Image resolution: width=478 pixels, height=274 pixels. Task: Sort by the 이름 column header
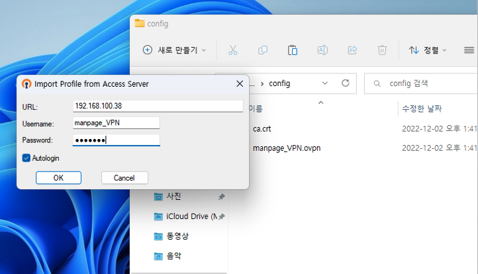click(256, 109)
